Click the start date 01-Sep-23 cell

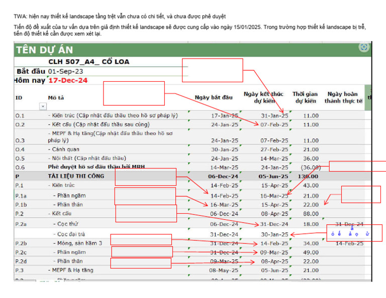(65, 72)
